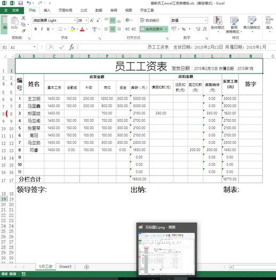The width and height of the screenshot is (276, 280).
Task: Apply cell borders
Action: pos(60,29)
